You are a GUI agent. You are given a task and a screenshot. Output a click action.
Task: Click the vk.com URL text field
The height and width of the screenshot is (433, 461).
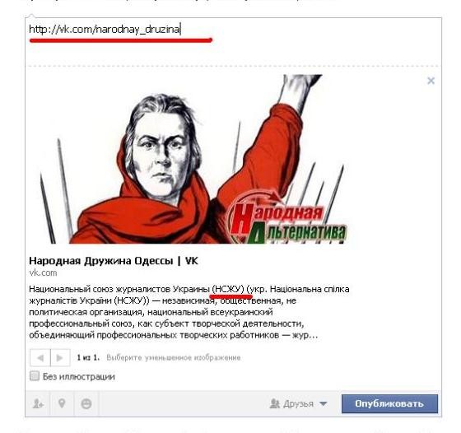point(234,30)
